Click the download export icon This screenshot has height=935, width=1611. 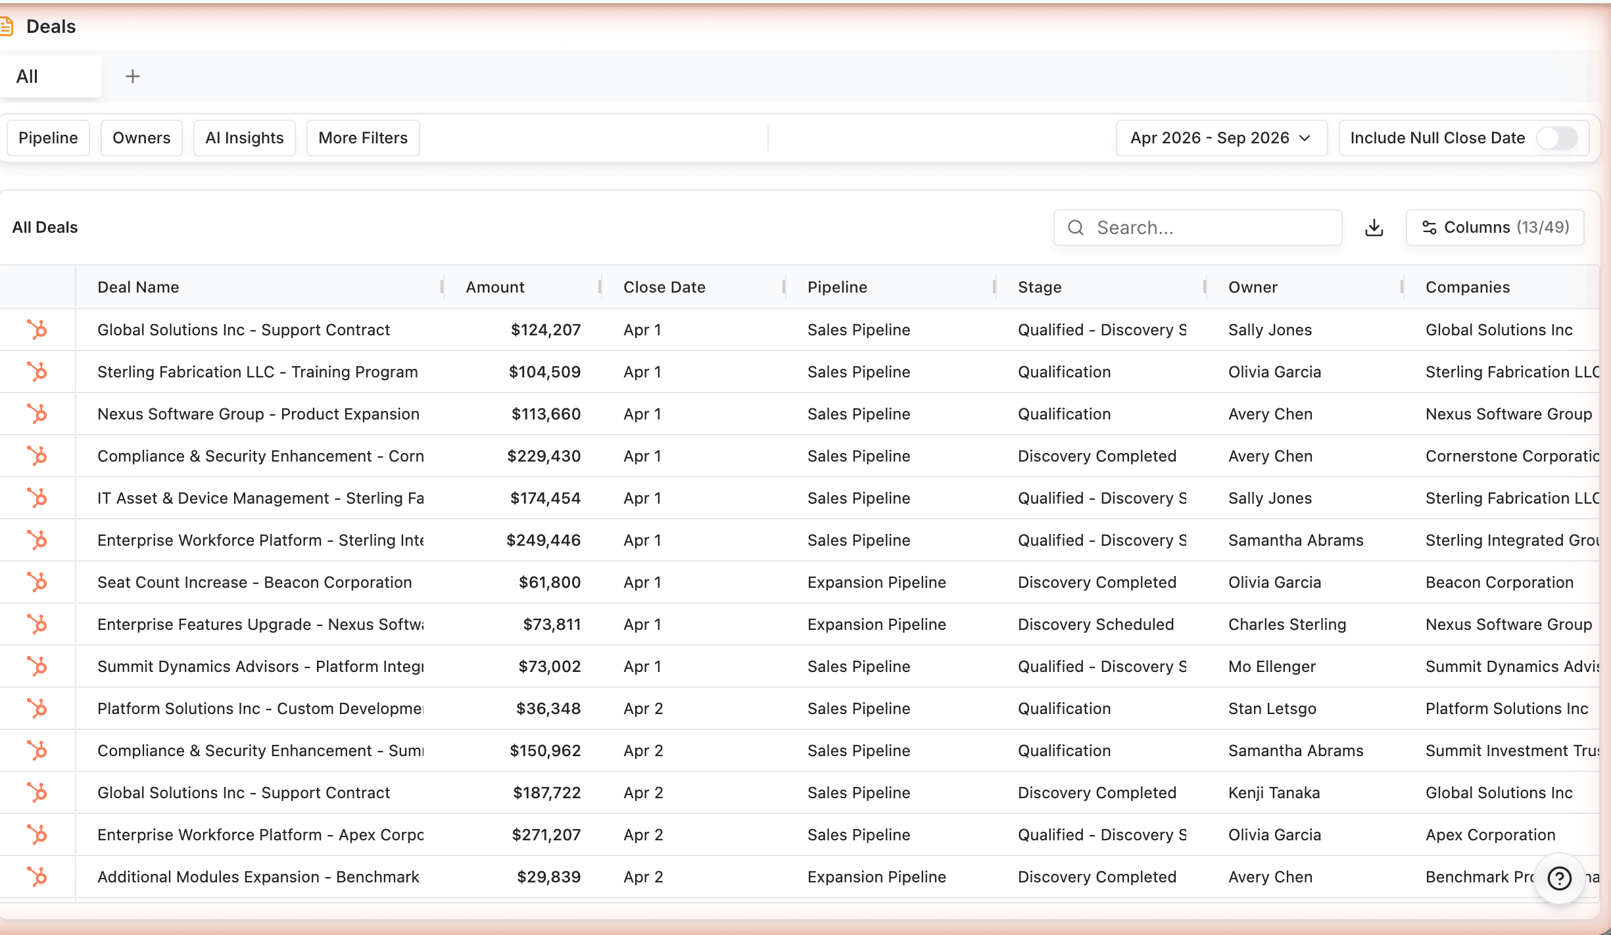tap(1374, 228)
